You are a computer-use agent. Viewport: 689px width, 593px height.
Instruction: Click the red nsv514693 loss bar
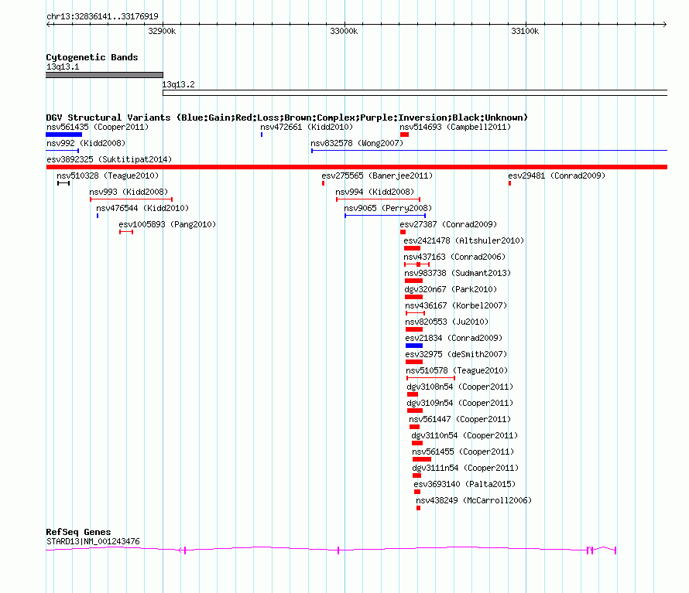point(404,135)
